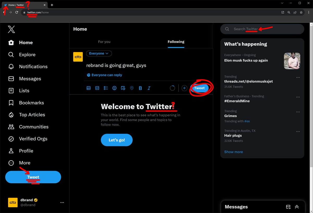This screenshot has width=313, height=213.
Task: Open Verified Orgs in the sidebar
Action: (x=28, y=139)
